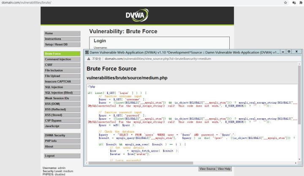Screen dimensions: 304x176
Task: Open XSS (Reflected) page
Action: point(62,109)
